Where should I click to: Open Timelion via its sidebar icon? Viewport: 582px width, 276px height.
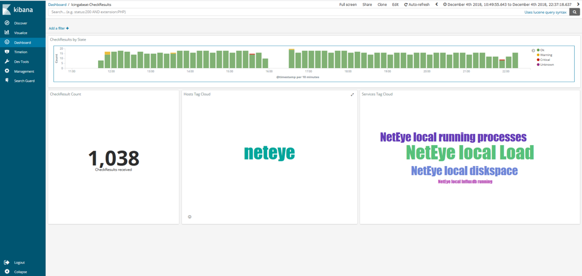coord(7,52)
